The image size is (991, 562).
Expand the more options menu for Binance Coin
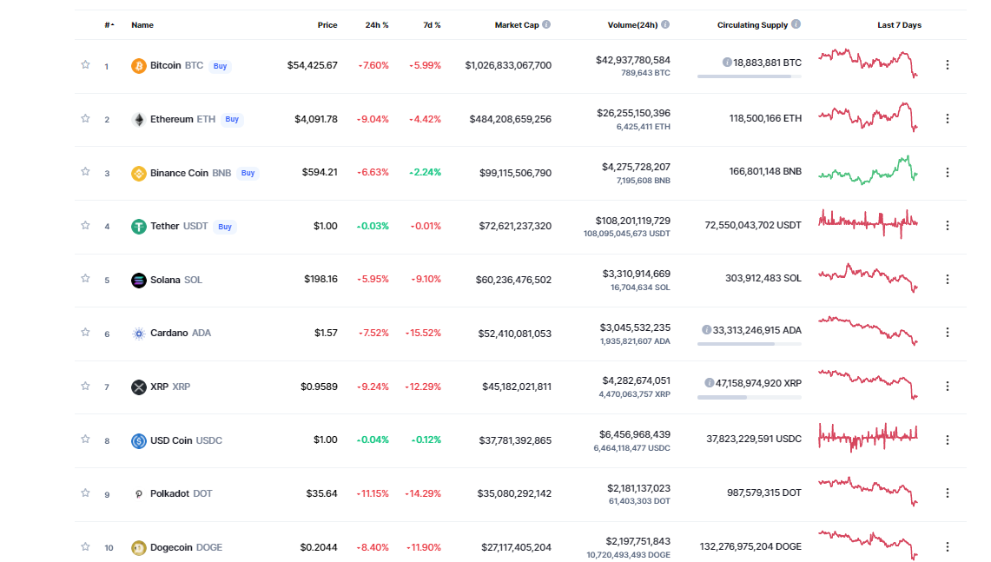point(947,172)
